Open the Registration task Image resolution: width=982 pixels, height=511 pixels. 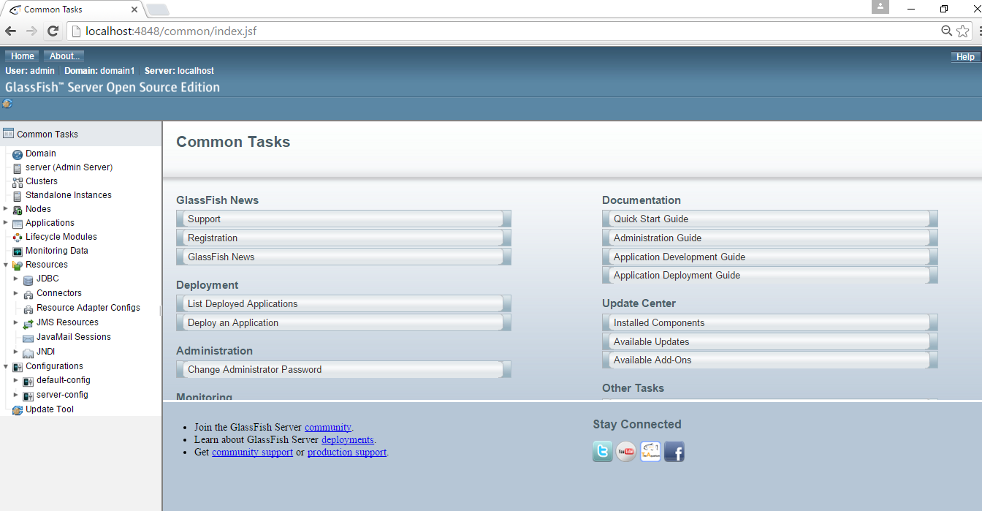coord(343,238)
